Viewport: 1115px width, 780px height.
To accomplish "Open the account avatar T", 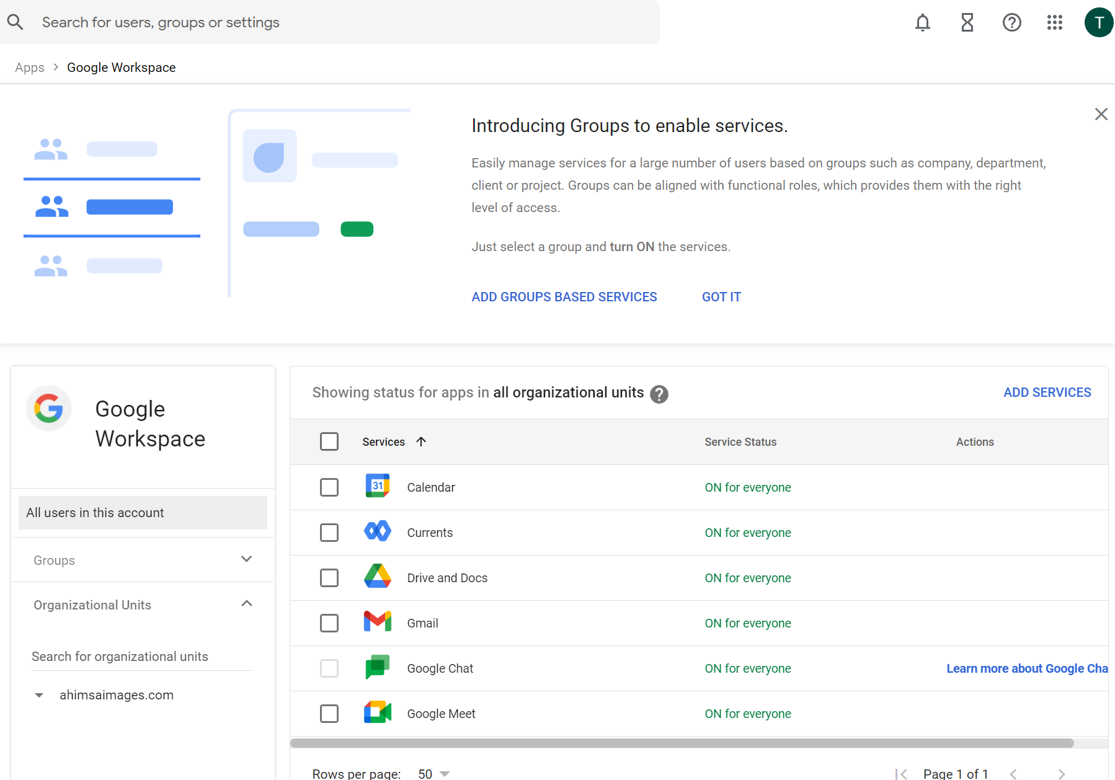I will pyautogui.click(x=1099, y=22).
